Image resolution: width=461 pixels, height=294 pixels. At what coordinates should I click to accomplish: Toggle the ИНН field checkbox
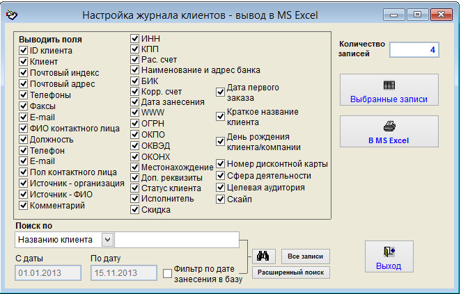click(x=135, y=38)
